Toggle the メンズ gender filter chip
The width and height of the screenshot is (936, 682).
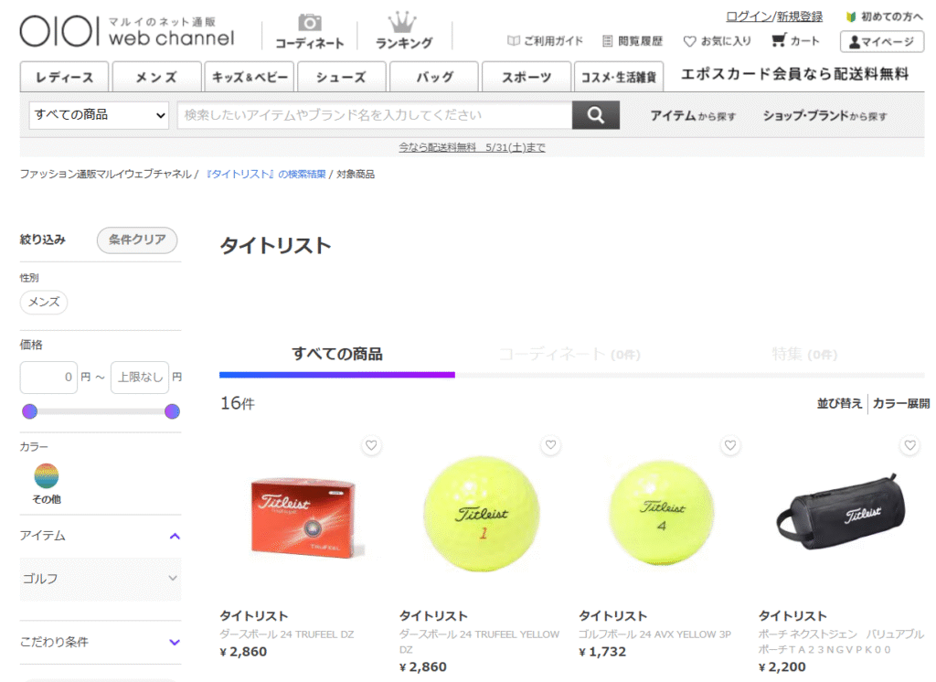pyautogui.click(x=44, y=303)
